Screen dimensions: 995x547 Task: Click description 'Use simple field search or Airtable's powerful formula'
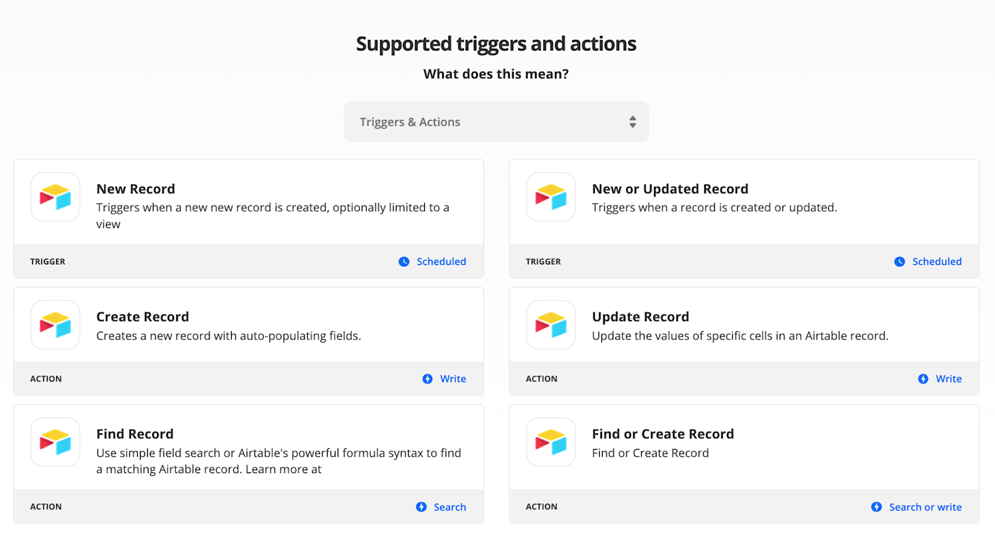[x=279, y=461]
